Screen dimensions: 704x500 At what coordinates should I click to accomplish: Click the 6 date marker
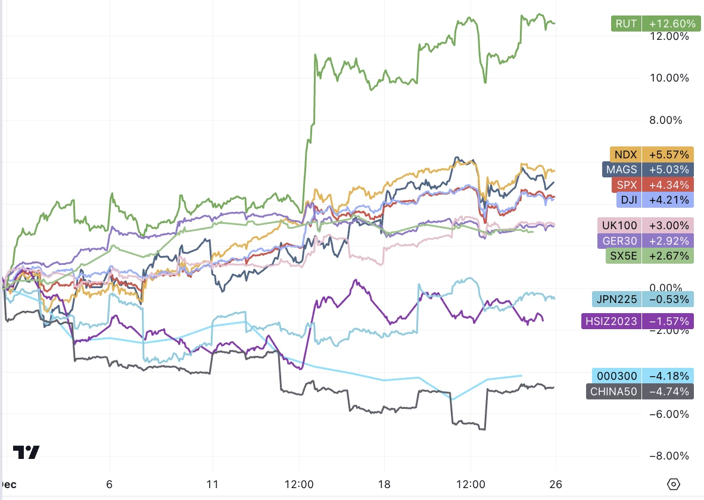point(109,485)
